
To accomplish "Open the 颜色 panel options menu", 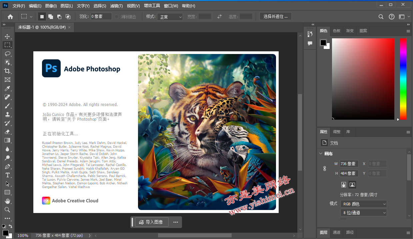I will 408,31.
